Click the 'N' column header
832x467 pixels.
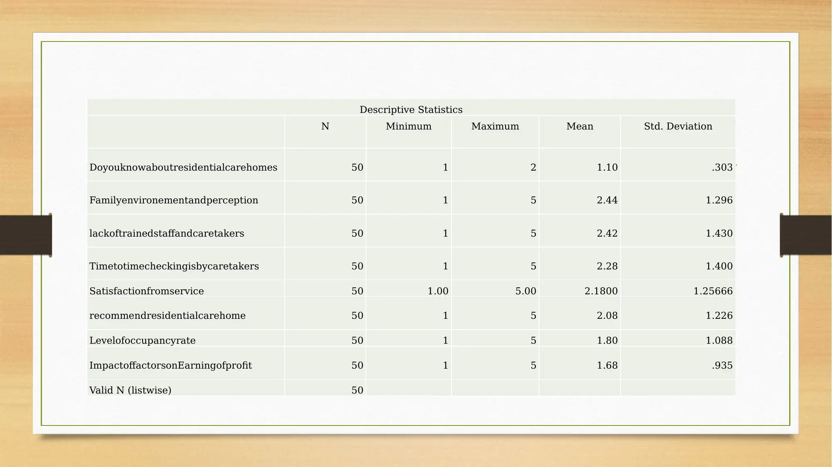[325, 126]
